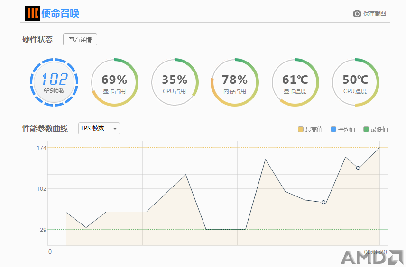Click the 69% 显卡占用 GPU usage gauge

[114, 82]
